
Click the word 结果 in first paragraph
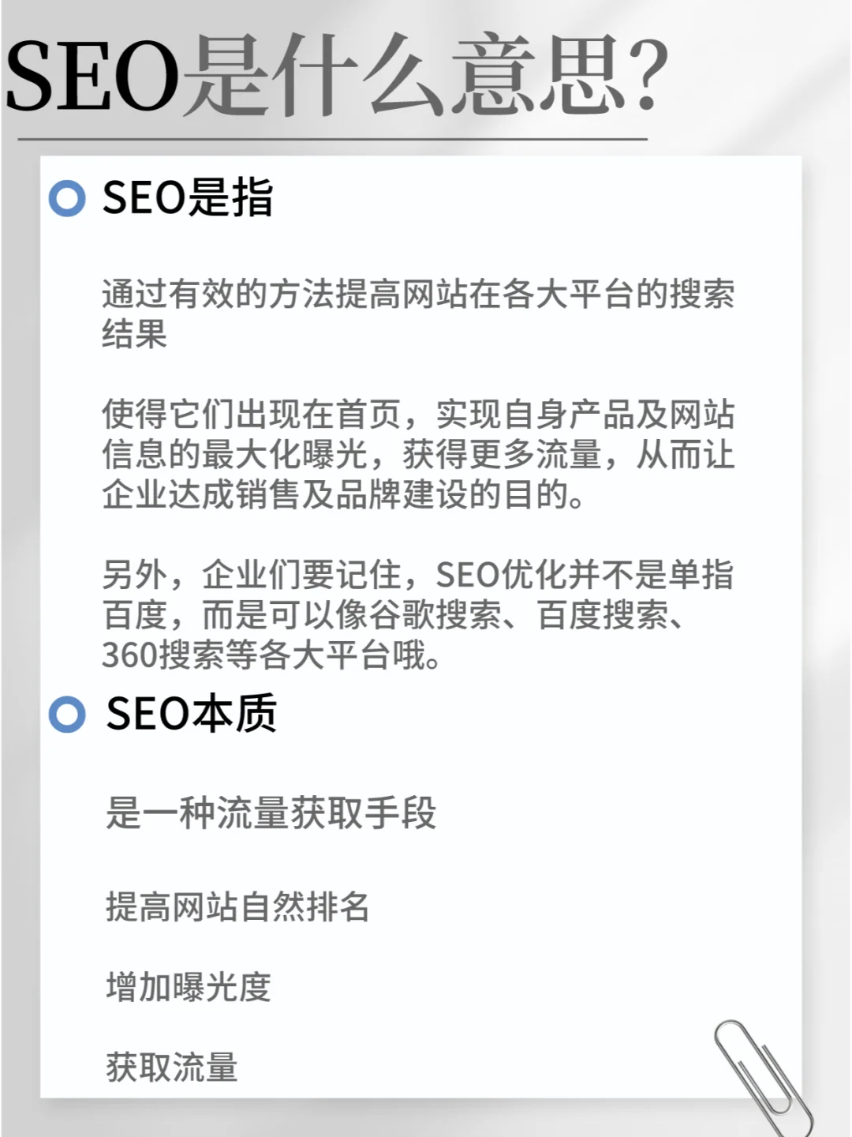click(135, 333)
